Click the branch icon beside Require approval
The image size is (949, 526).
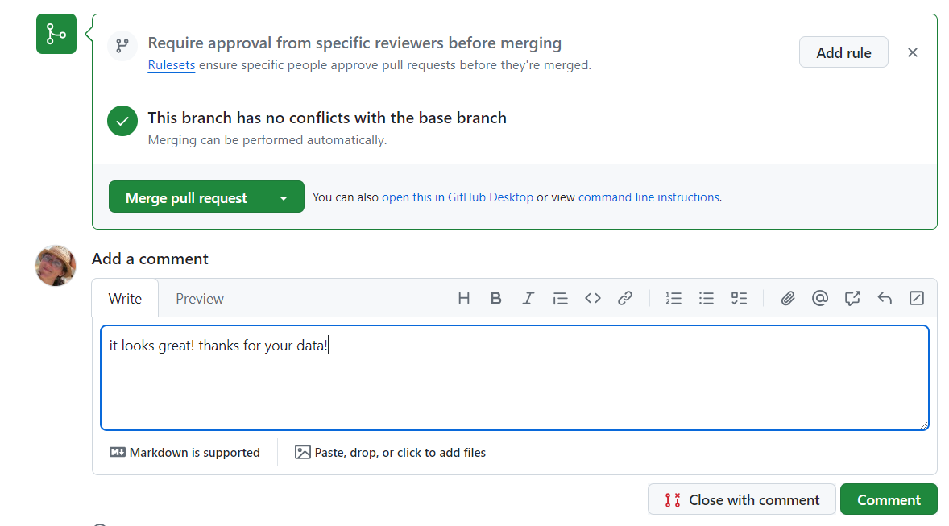122,45
